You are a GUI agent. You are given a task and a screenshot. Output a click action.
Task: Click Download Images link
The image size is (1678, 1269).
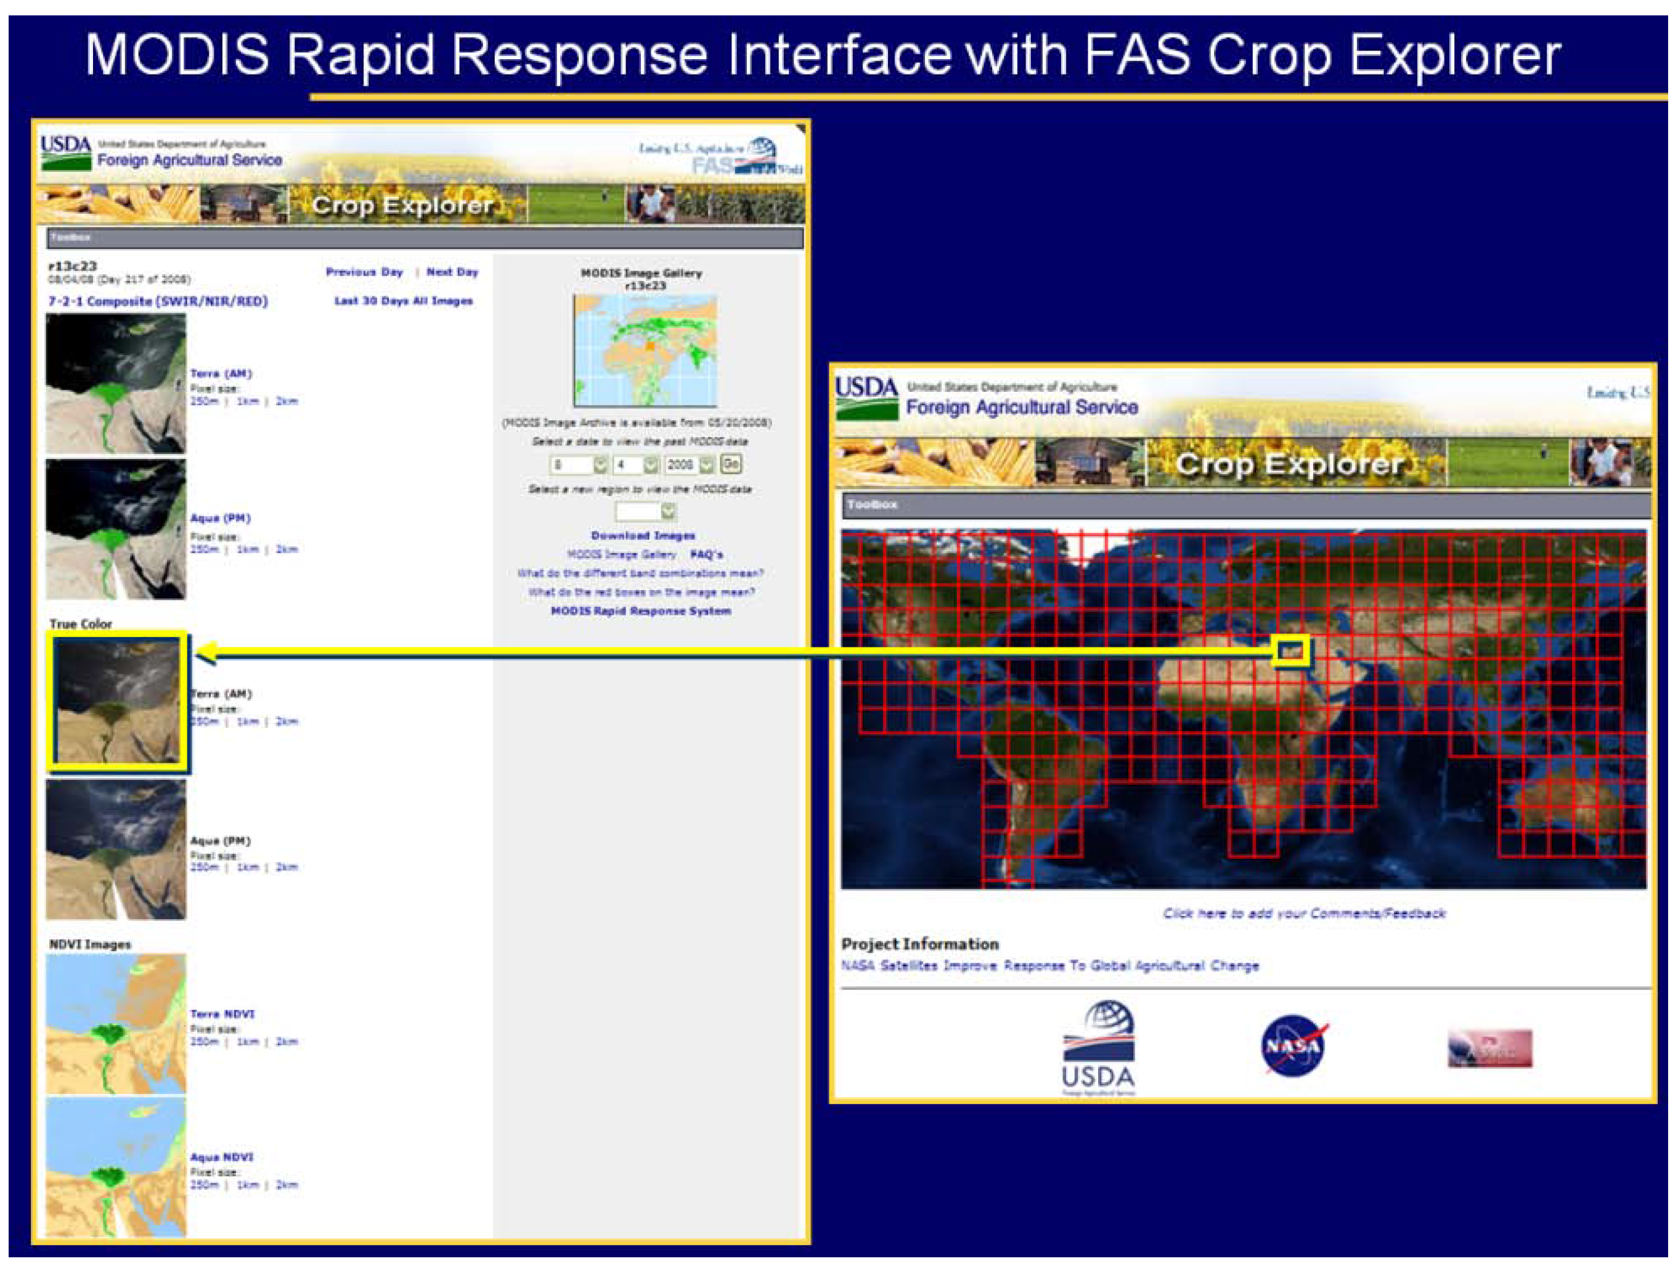pos(643,535)
